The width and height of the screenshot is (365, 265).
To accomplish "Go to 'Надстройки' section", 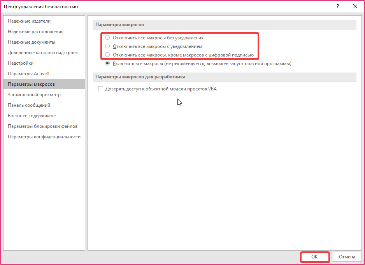I will pyautogui.click(x=21, y=63).
